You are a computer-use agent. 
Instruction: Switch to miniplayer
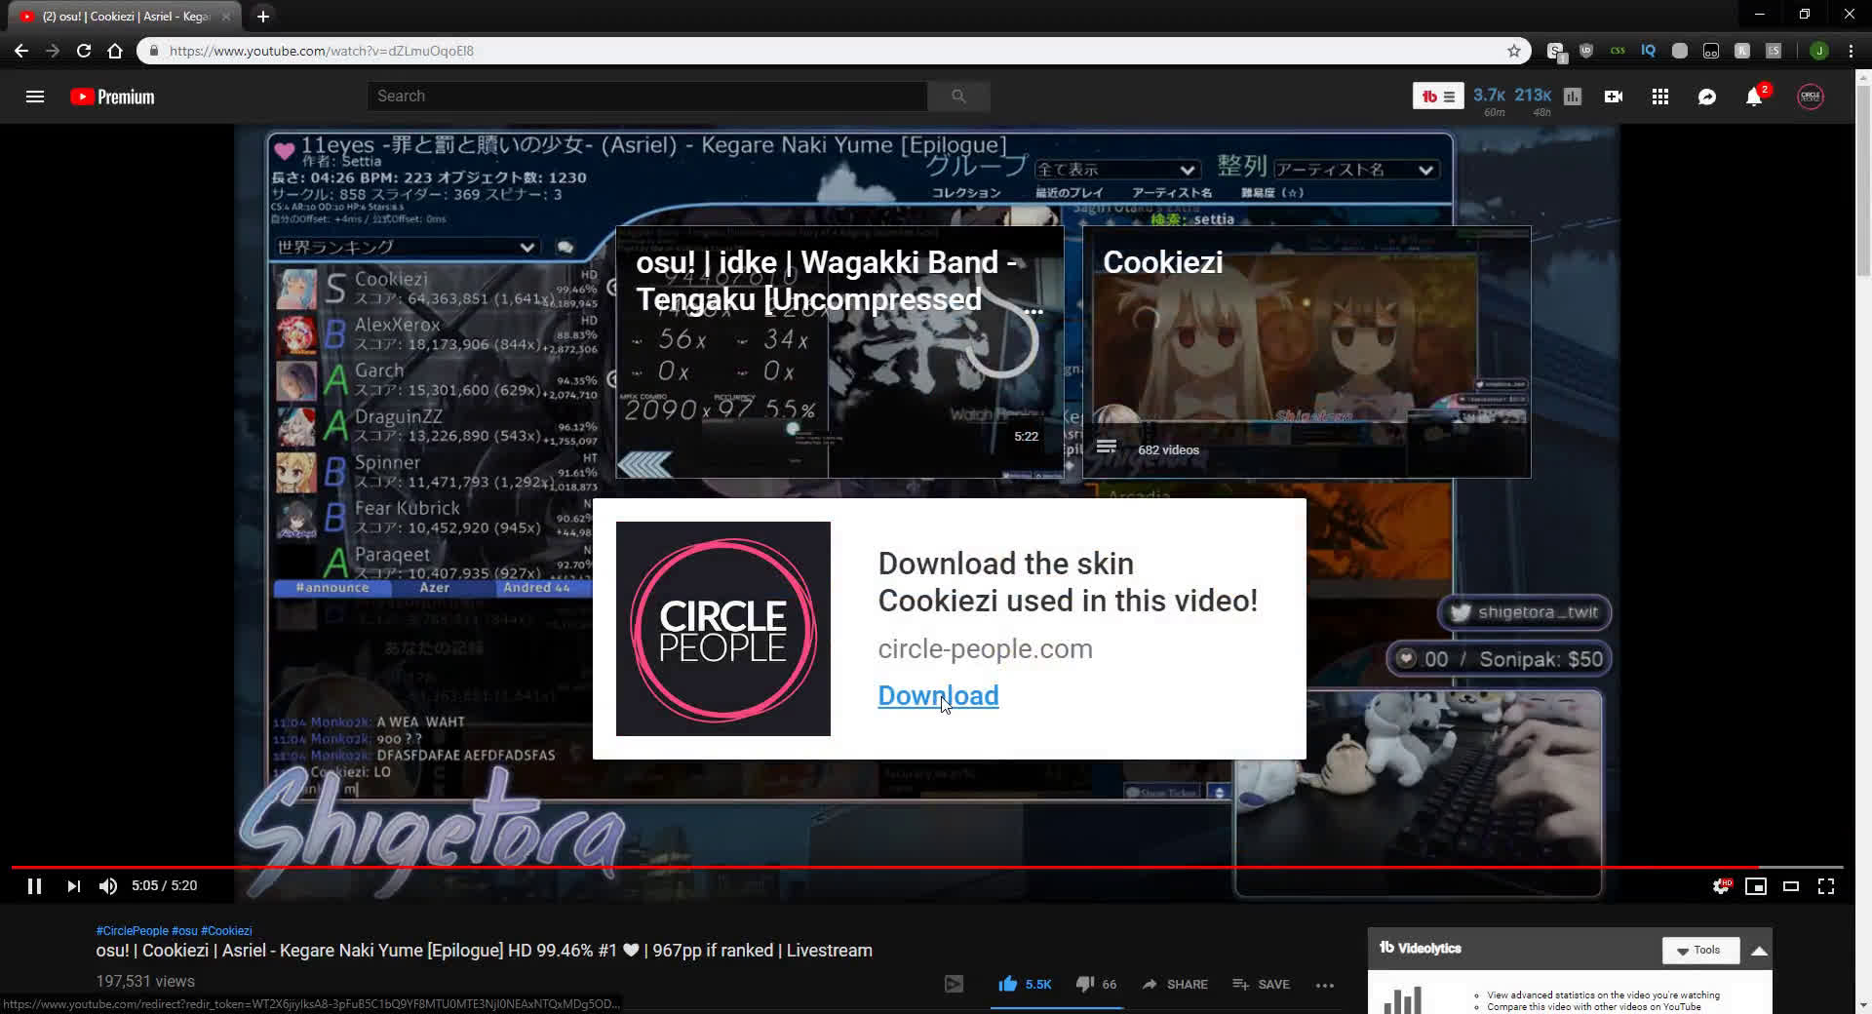(1756, 886)
